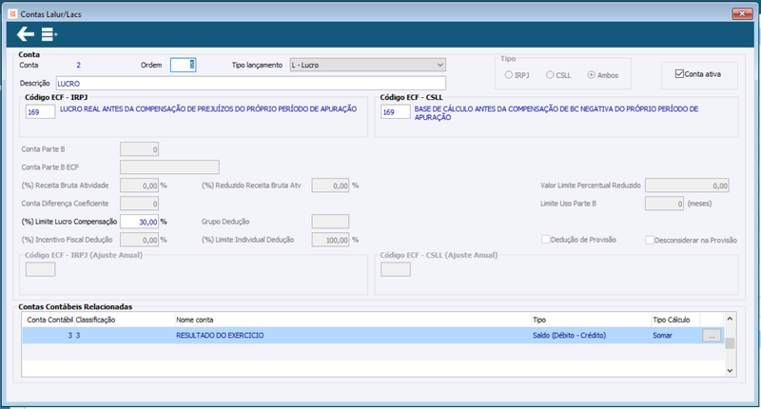Click the Saldo (Débito - Crédito) cell
This screenshot has height=409, width=761.
coord(569,335)
